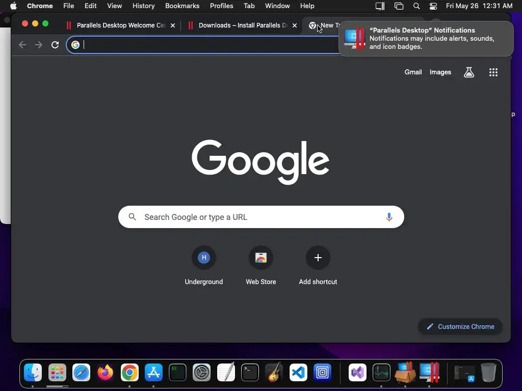Click the Chrome icon in the Dock
Viewport: 522px width, 391px height.
129,372
